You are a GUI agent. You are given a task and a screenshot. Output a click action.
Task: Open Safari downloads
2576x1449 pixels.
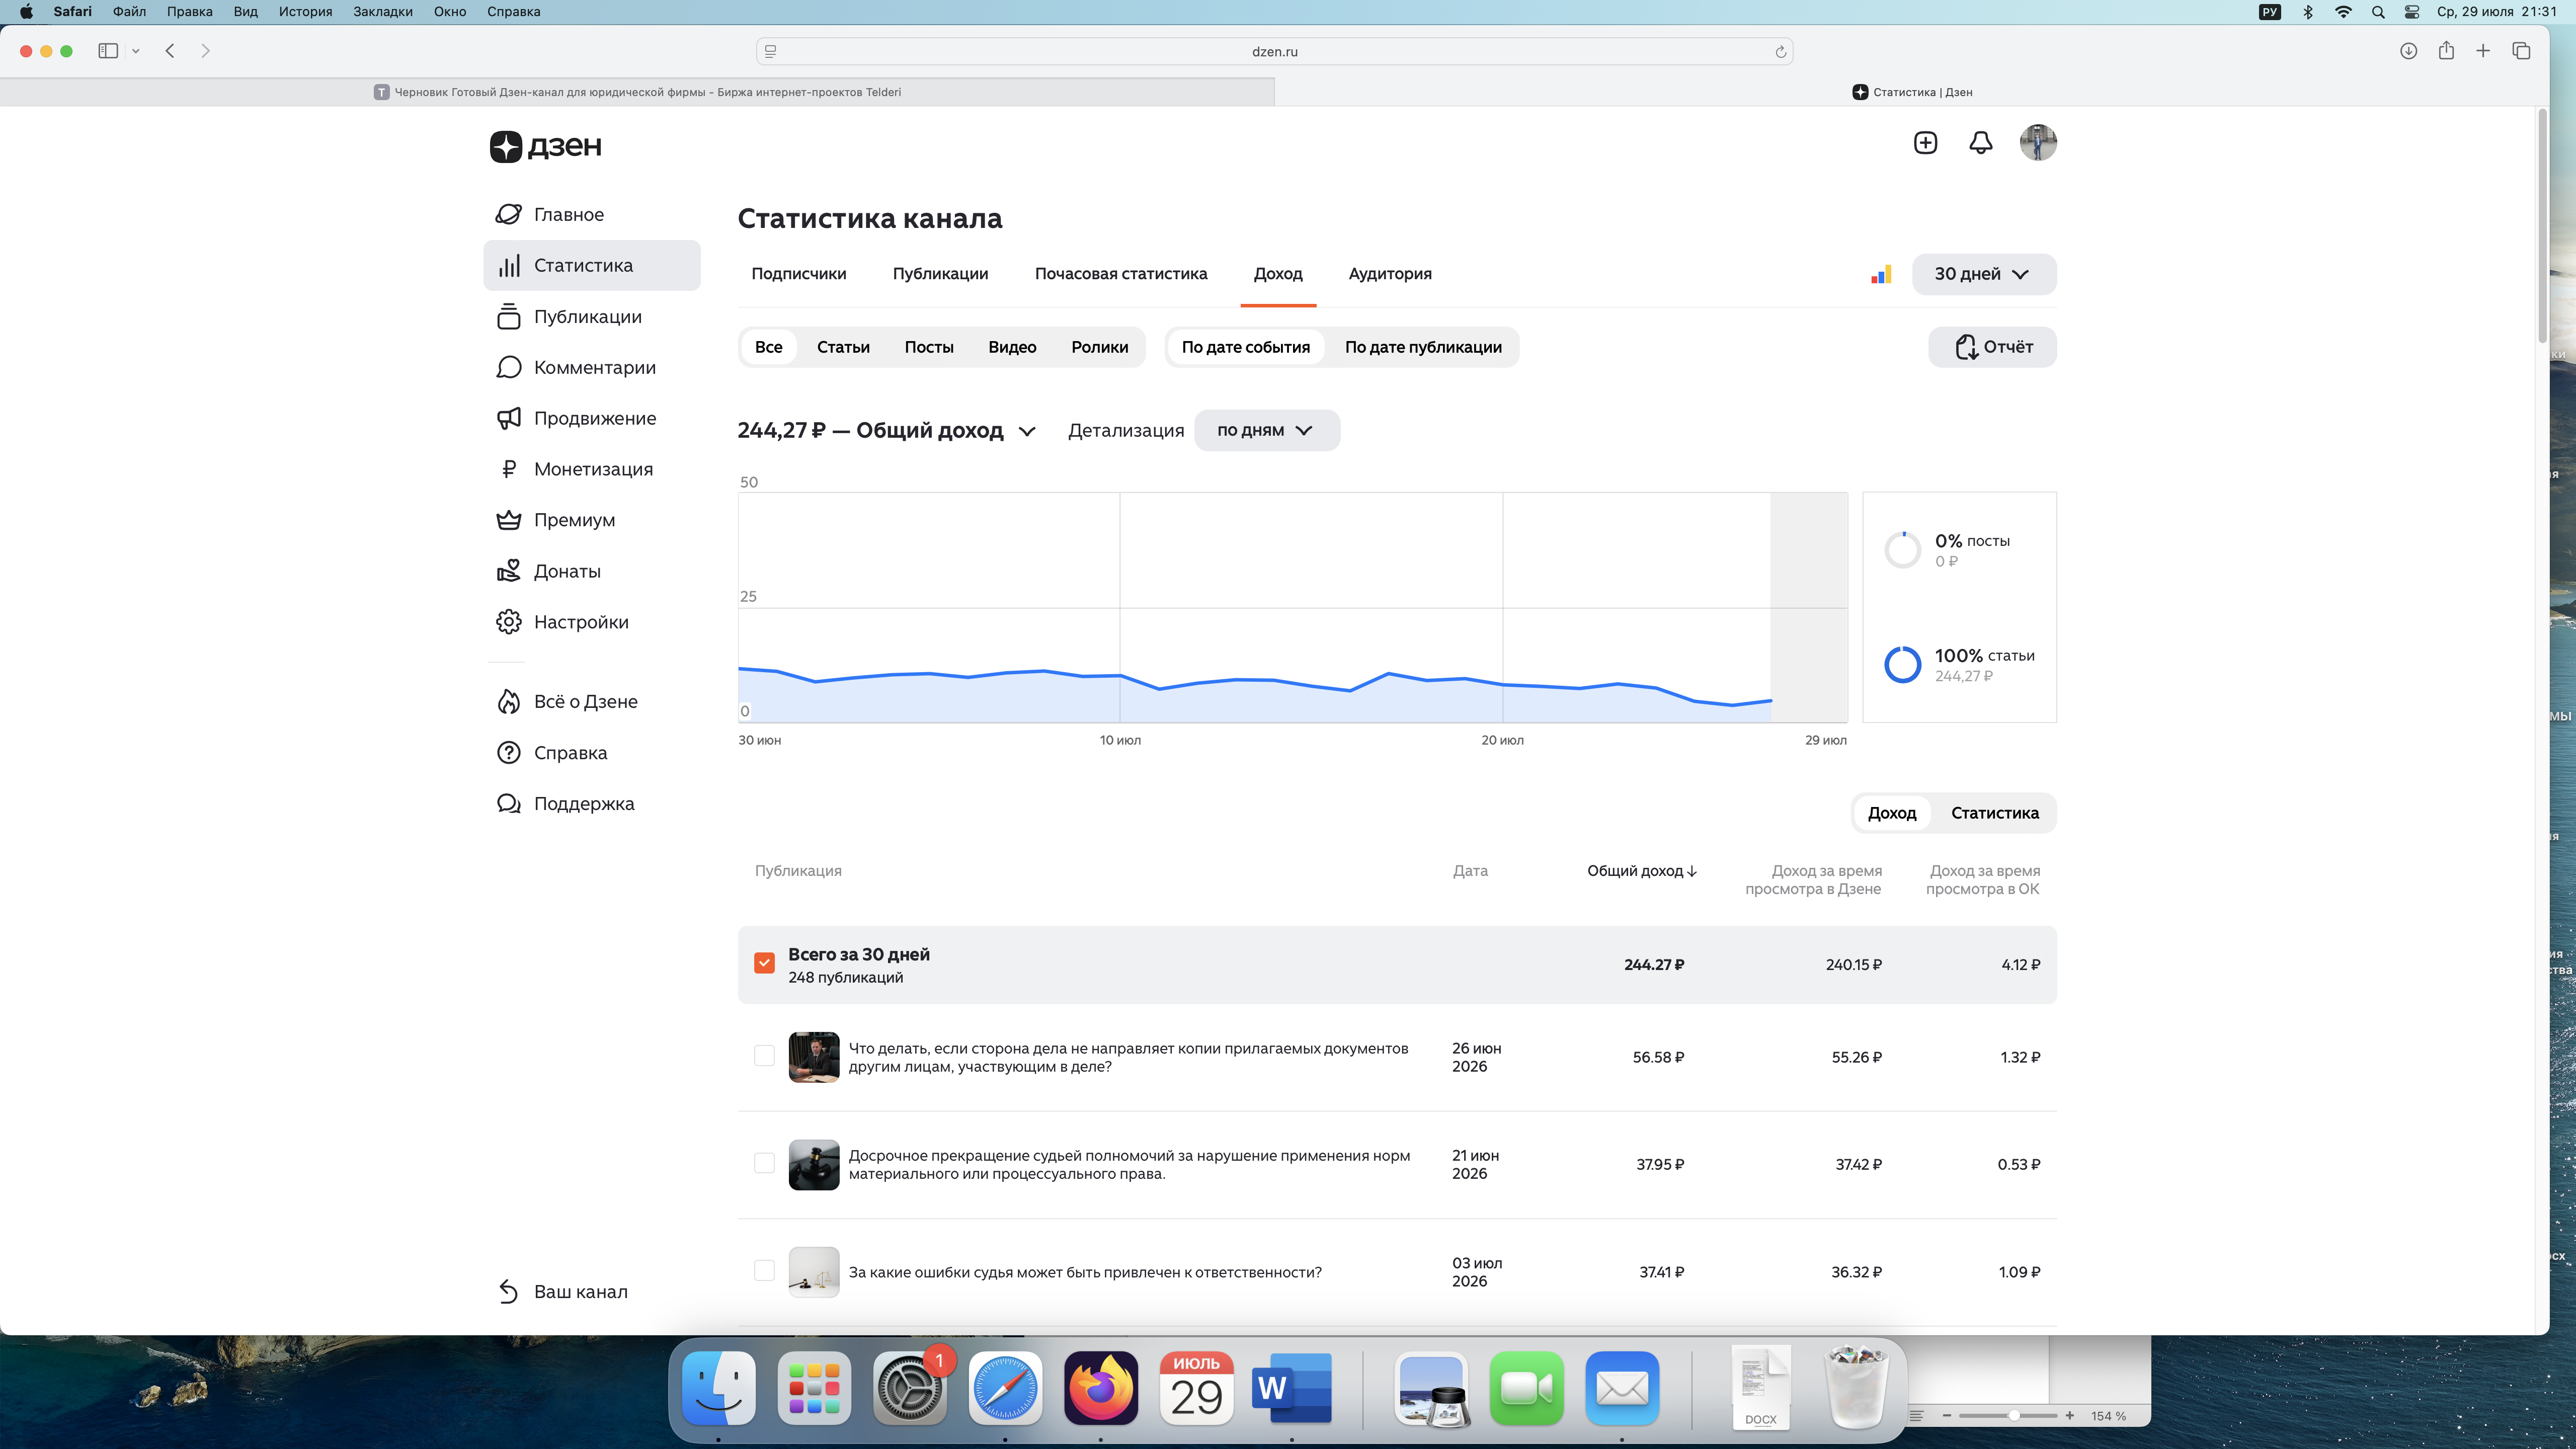point(2408,51)
